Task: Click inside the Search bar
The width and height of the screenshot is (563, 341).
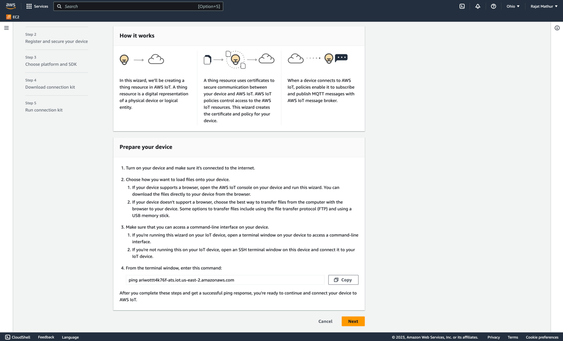Action: 137,6
